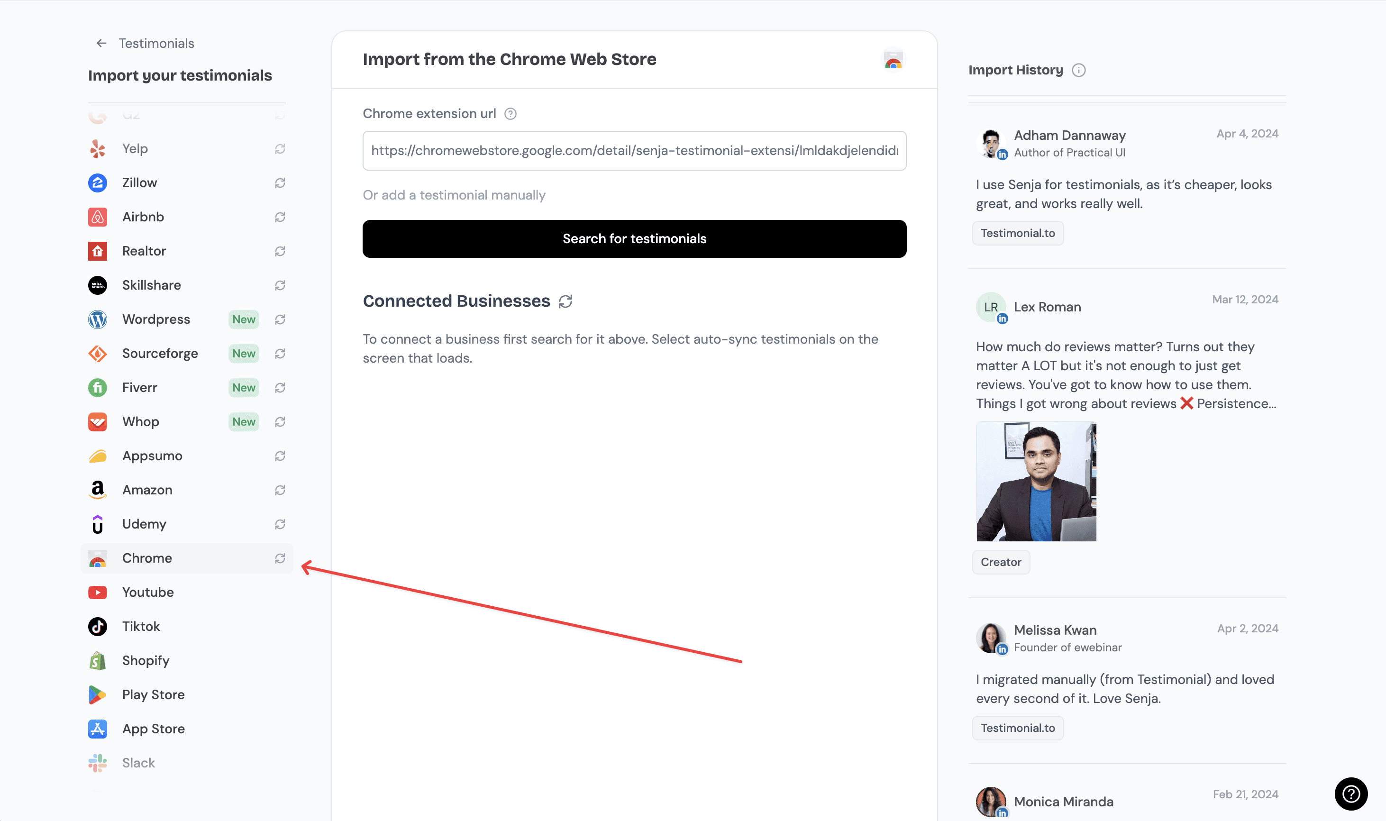Click Melissa Kwan's profile avatar
The height and width of the screenshot is (821, 1386).
[x=991, y=638]
